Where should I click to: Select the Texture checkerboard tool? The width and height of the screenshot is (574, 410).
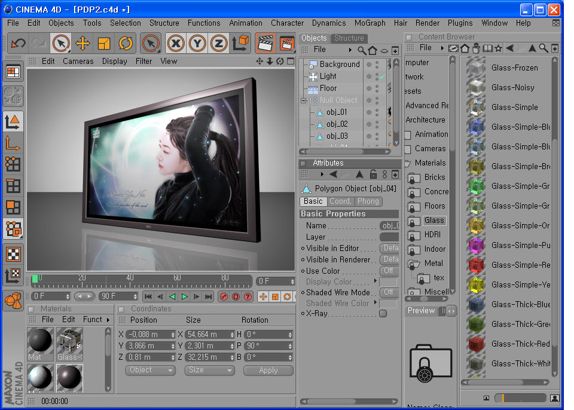[13, 254]
